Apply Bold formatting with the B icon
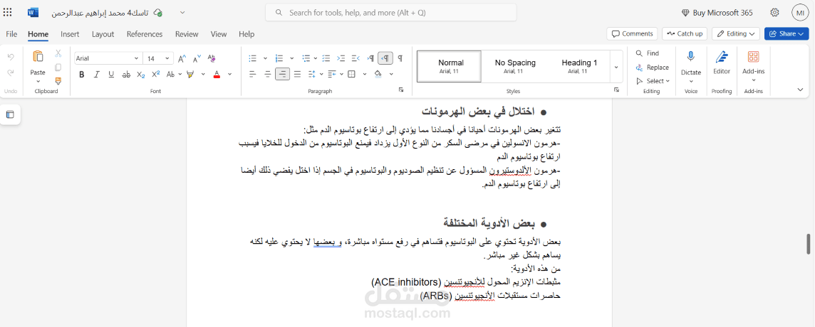The width and height of the screenshot is (815, 327). (82, 74)
